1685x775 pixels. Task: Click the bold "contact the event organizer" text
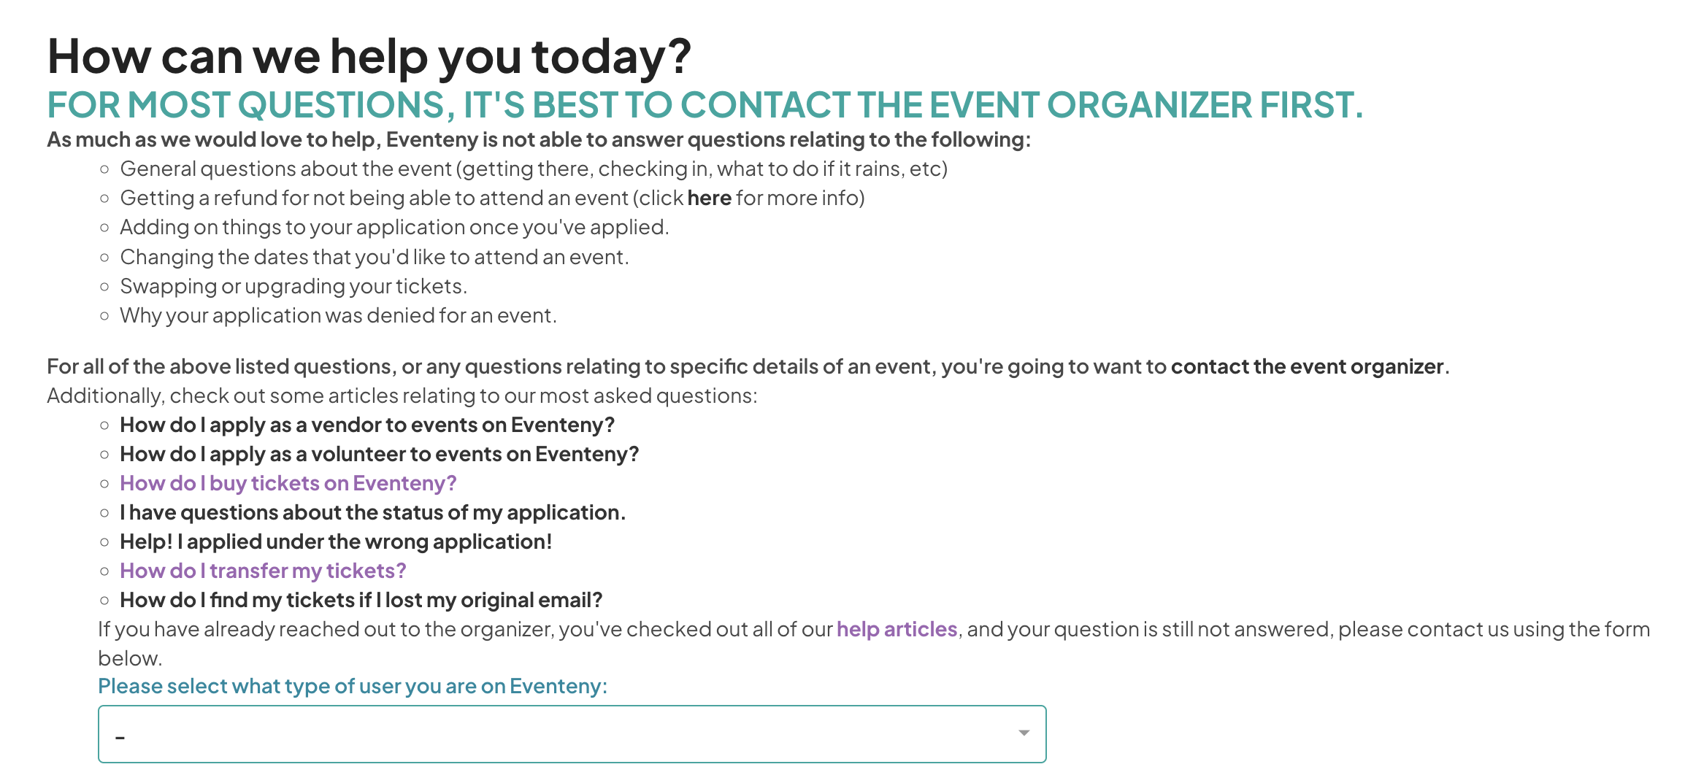(x=1309, y=366)
